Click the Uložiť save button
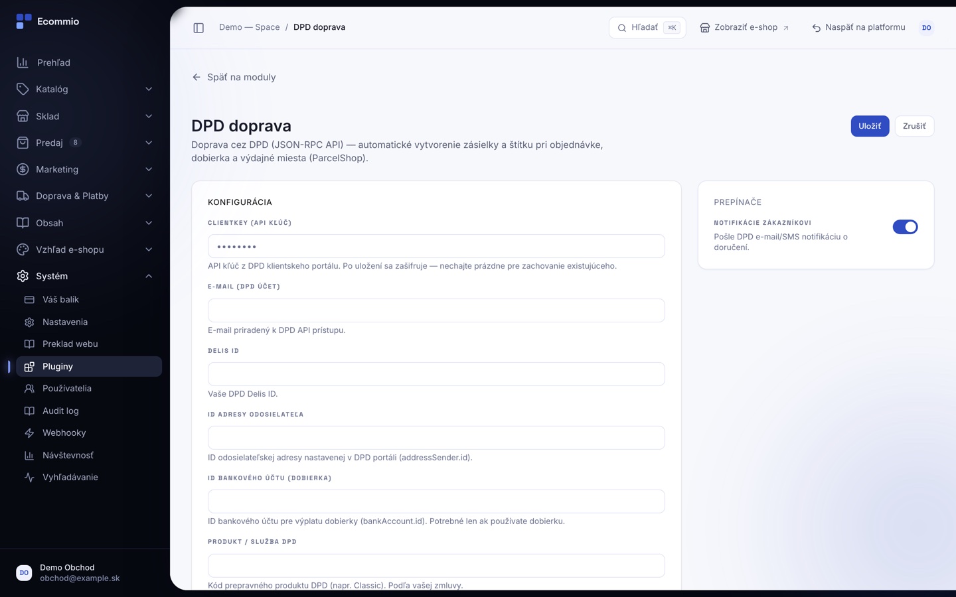Screen dimensions: 956x597 [870, 126]
